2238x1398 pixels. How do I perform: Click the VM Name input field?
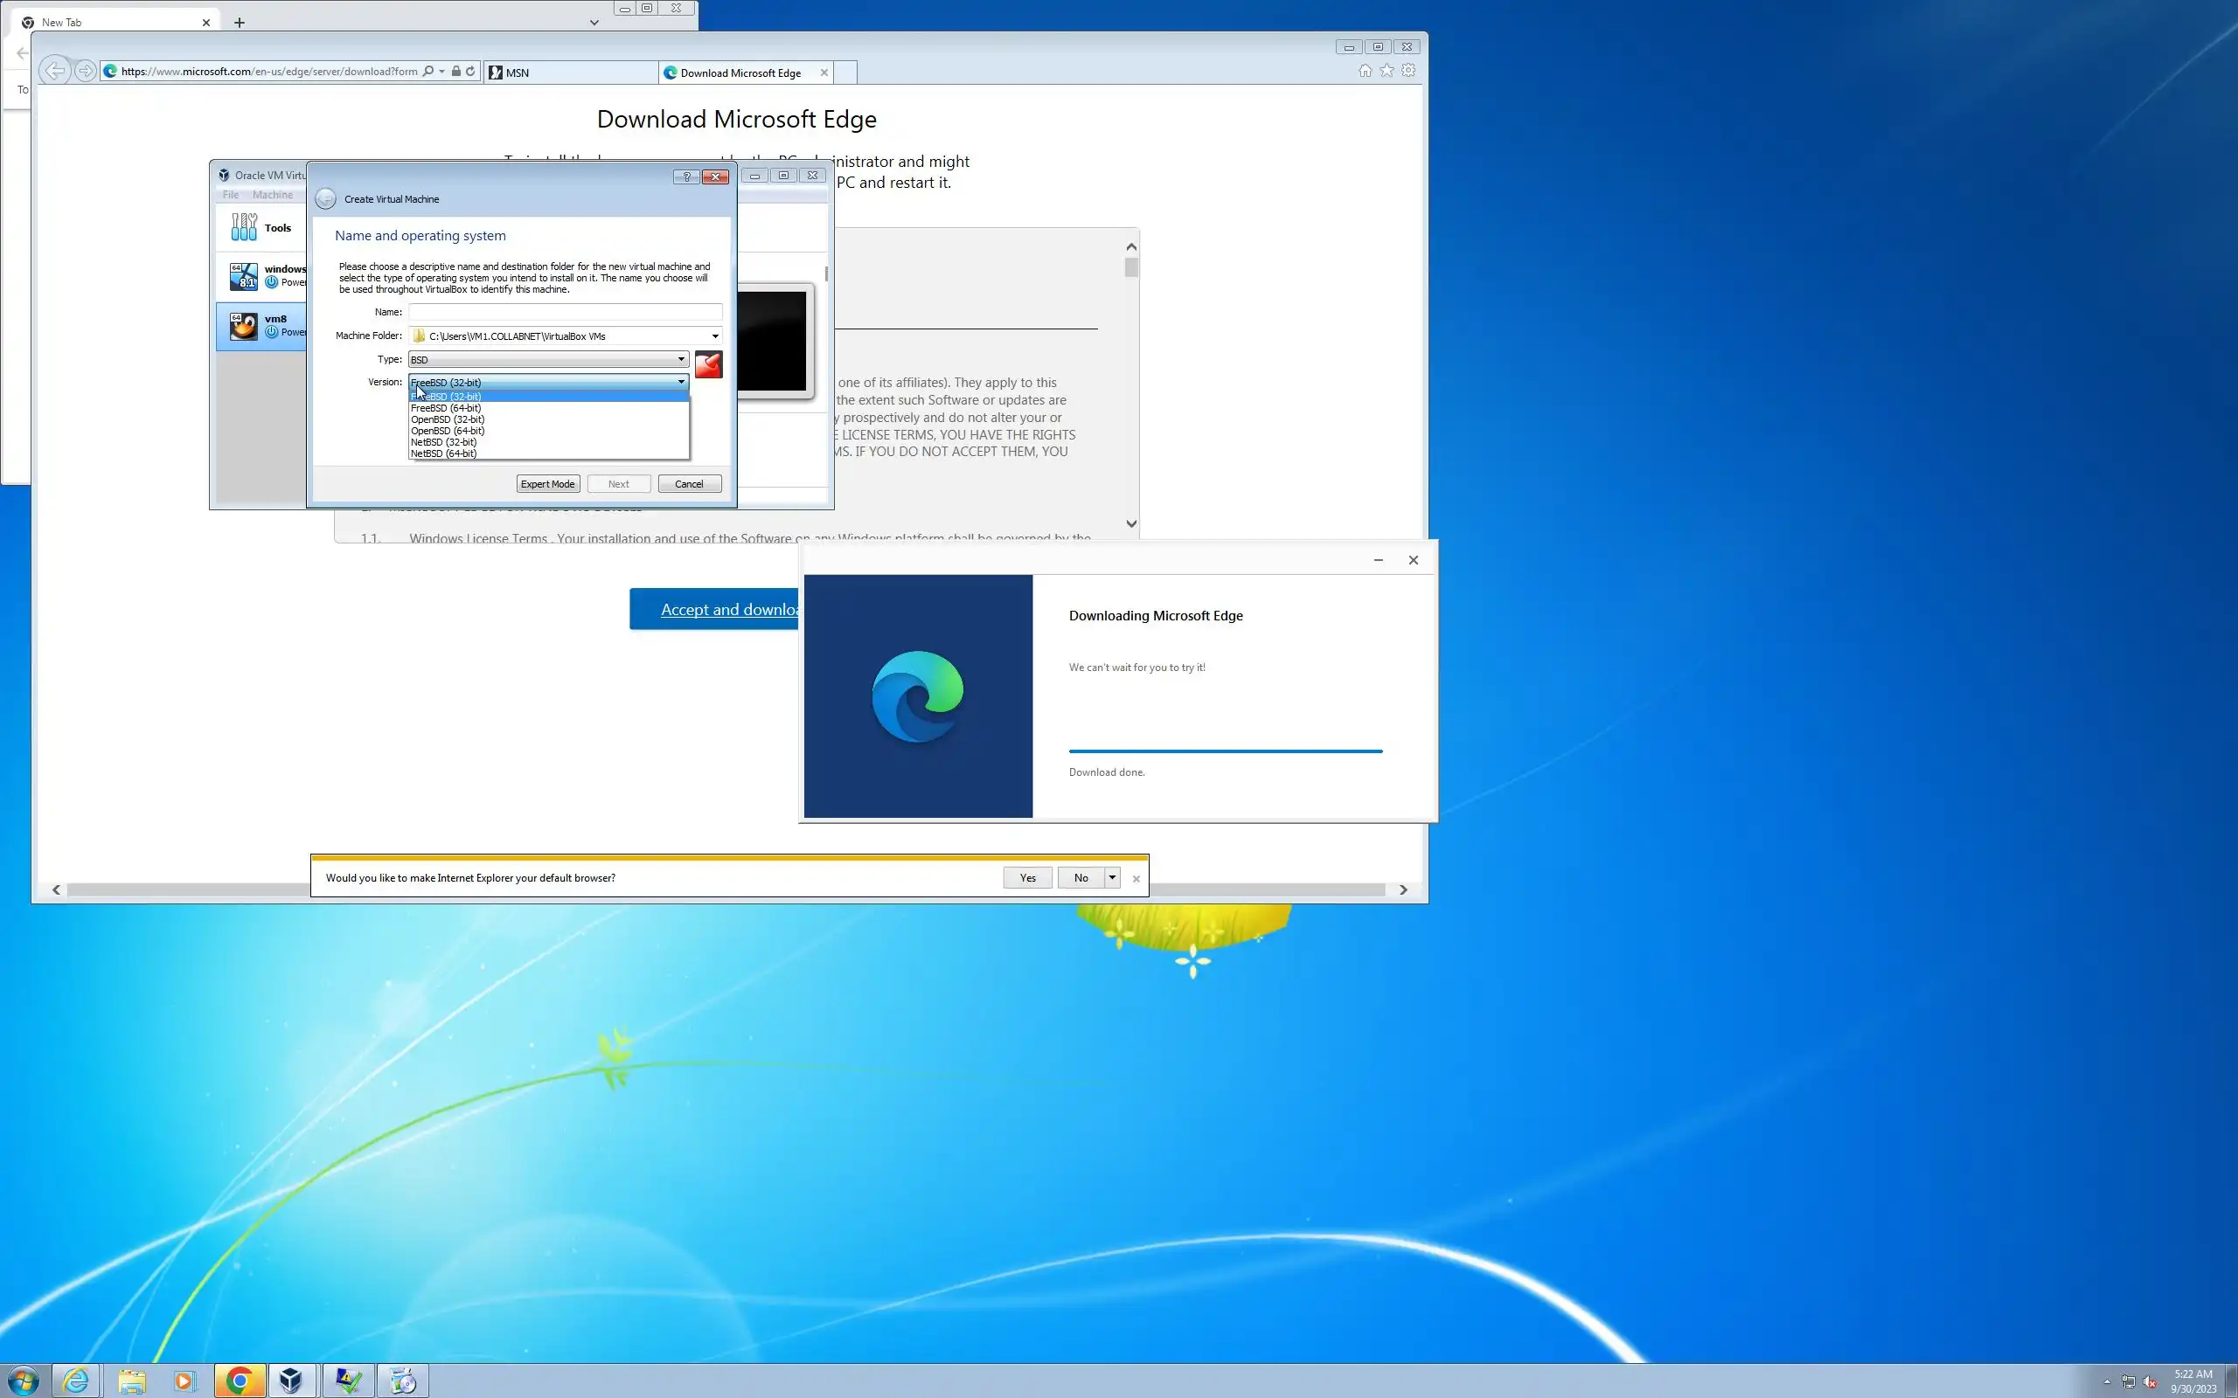pyautogui.click(x=565, y=313)
